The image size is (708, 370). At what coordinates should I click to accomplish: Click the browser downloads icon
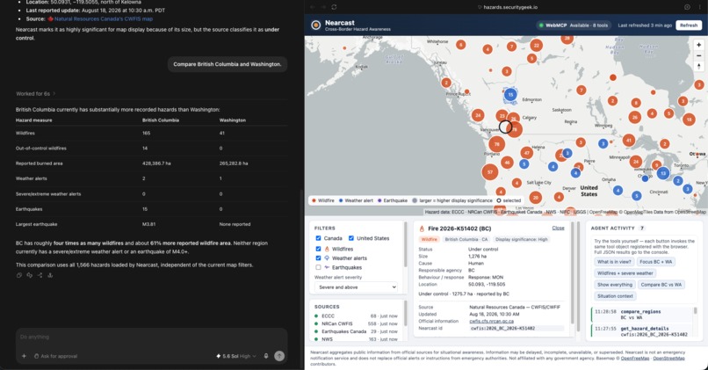click(687, 7)
